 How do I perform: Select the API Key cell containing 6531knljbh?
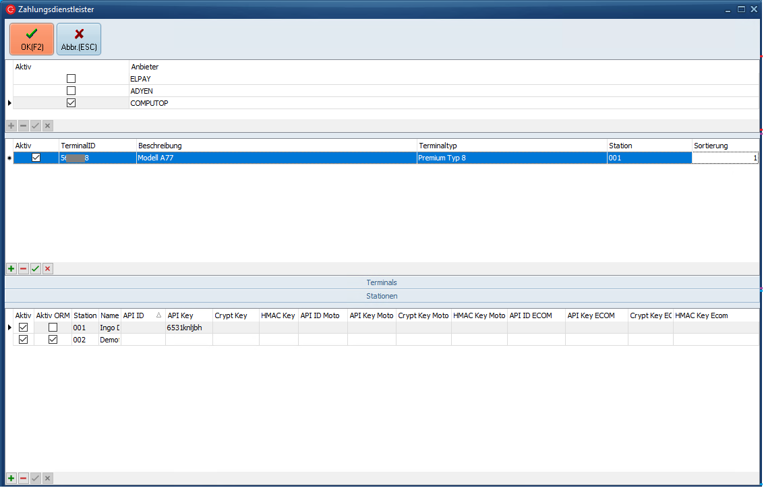(189, 328)
